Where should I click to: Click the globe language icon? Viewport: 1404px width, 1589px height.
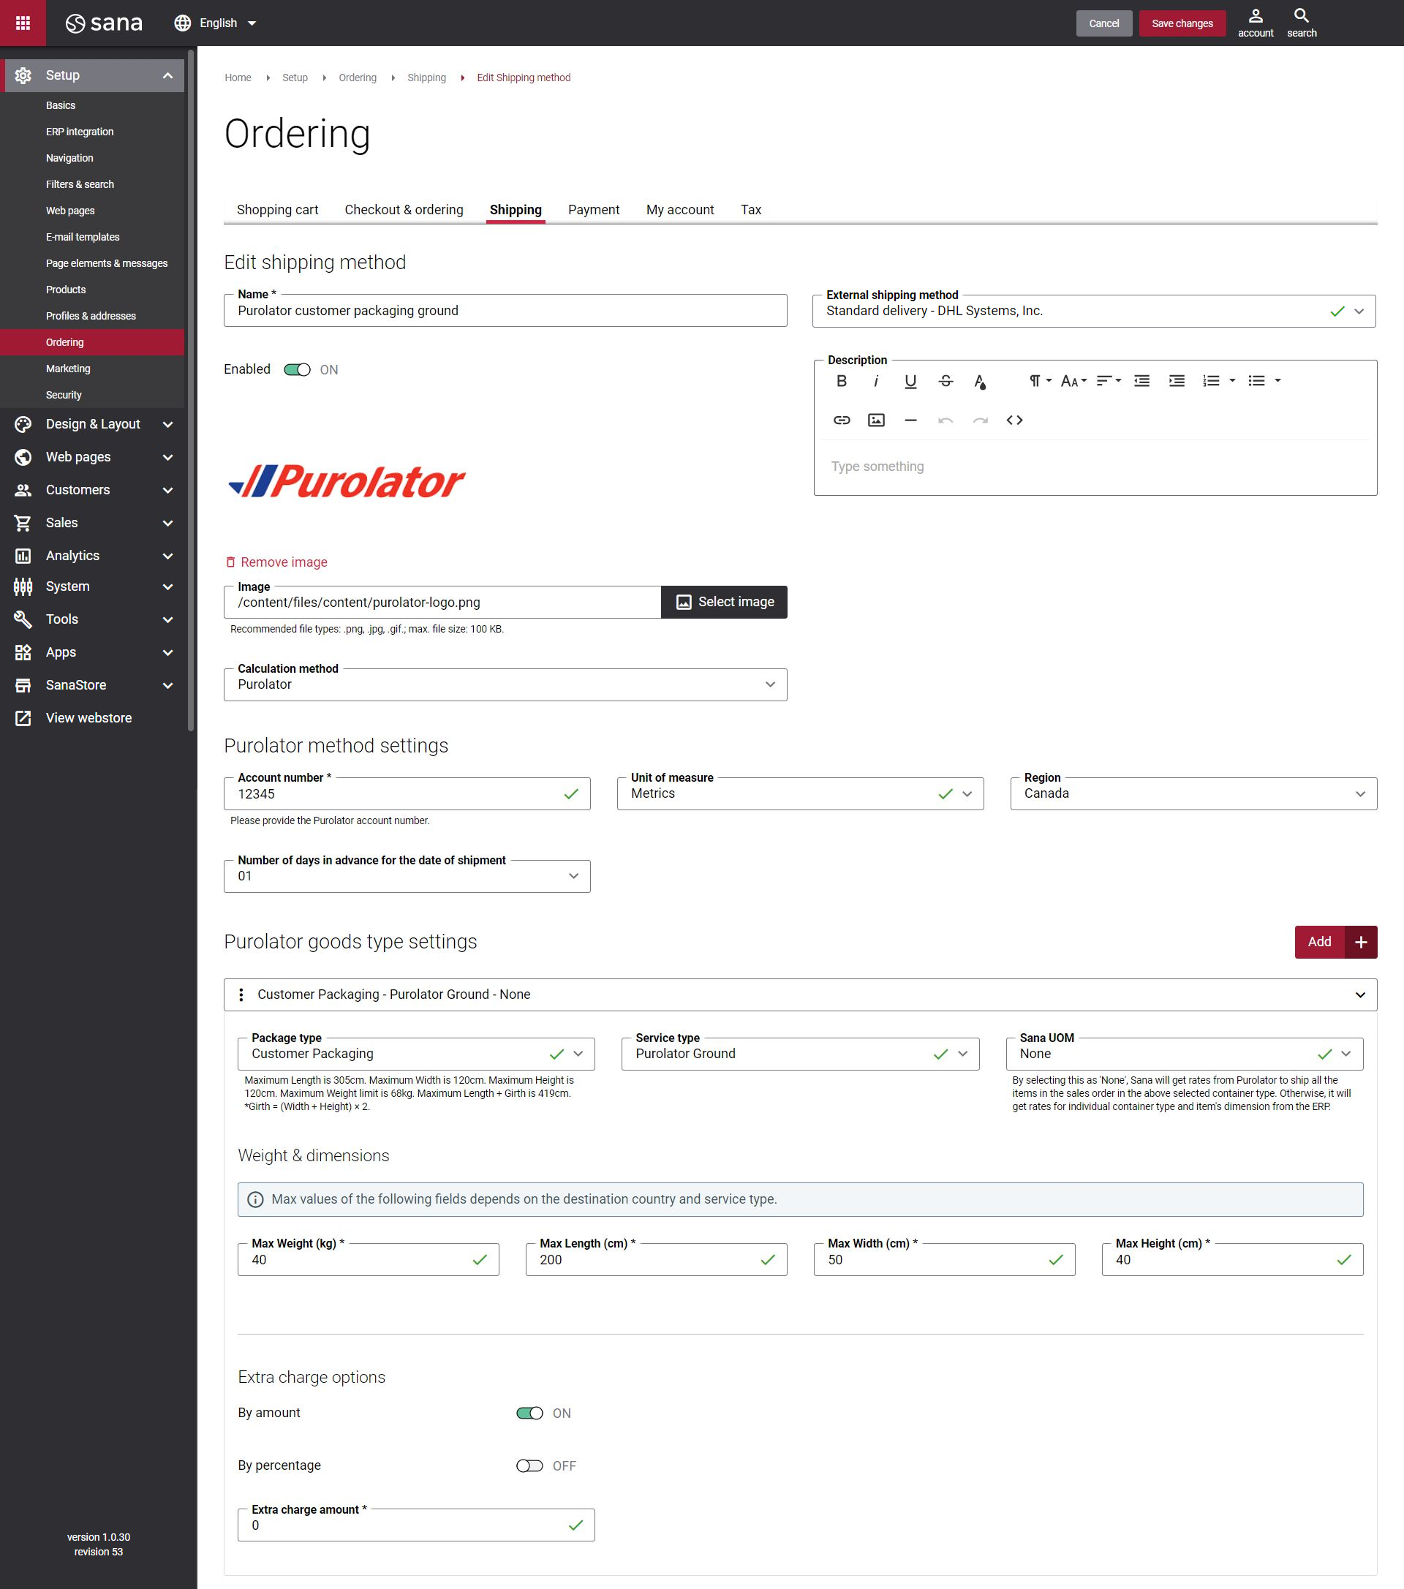pos(183,23)
